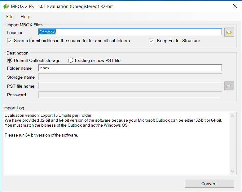
Task: Click the Password field
Action: tap(130, 95)
